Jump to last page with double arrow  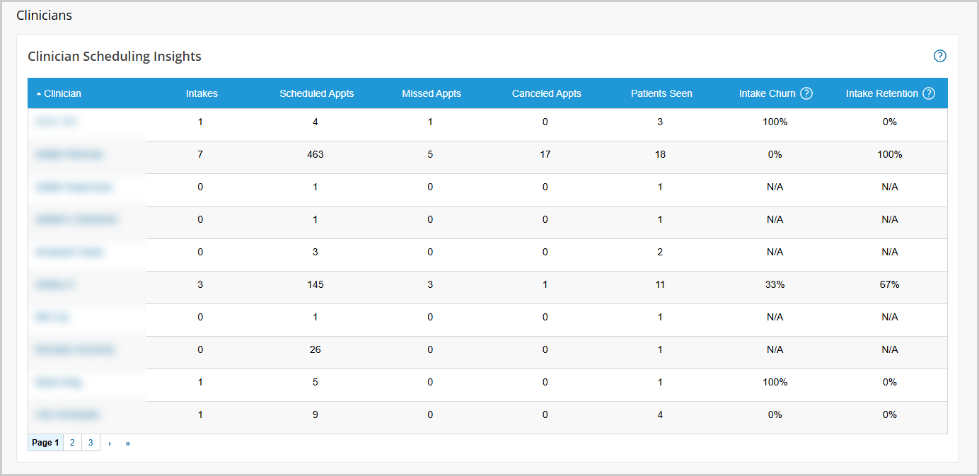(x=128, y=443)
